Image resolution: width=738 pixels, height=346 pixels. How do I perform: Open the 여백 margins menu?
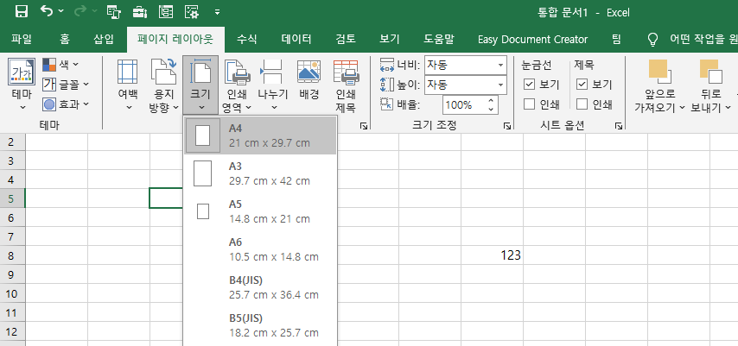click(128, 85)
